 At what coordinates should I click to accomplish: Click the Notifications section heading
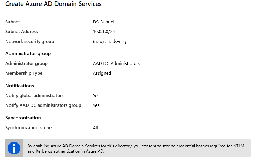(x=20, y=86)
